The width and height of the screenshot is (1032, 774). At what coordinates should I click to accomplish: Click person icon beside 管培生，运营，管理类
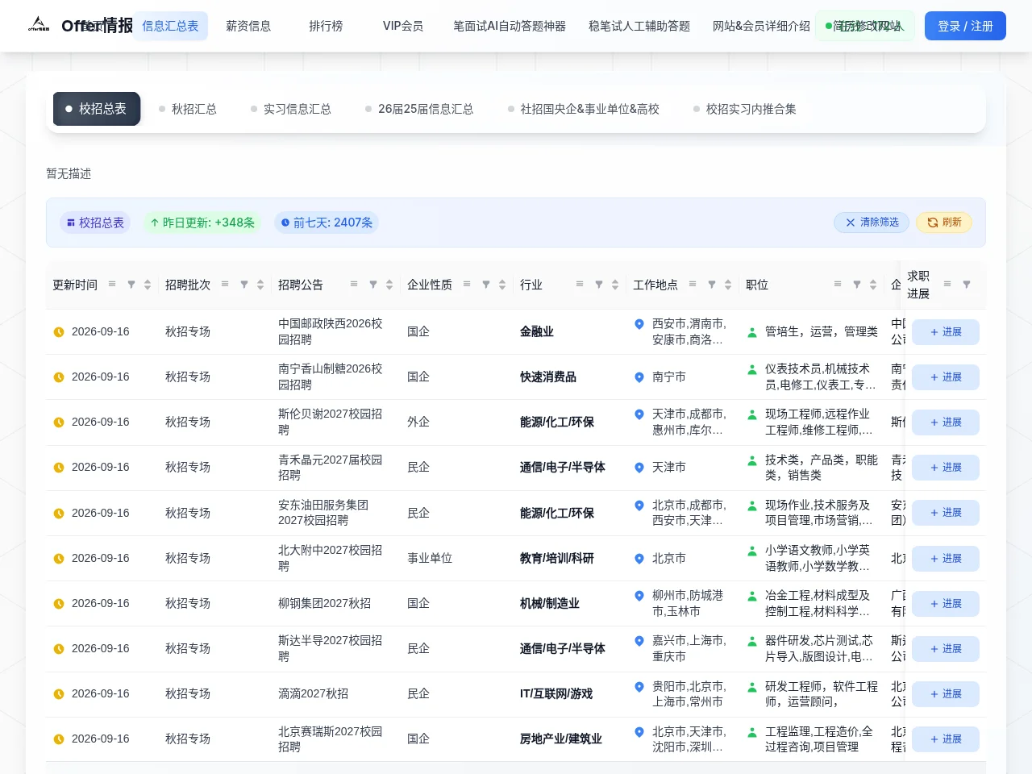tap(752, 332)
